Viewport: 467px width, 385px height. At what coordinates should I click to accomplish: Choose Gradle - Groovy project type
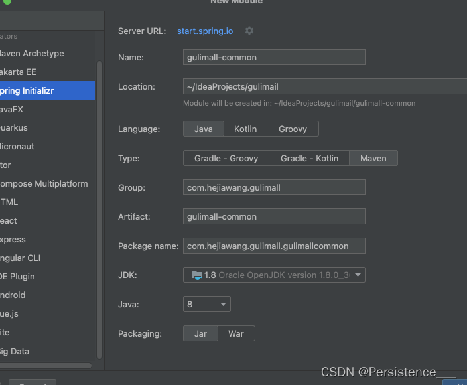coord(226,158)
